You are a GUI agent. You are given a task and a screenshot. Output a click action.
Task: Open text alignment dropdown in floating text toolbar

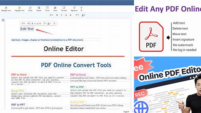click(x=49, y=23)
